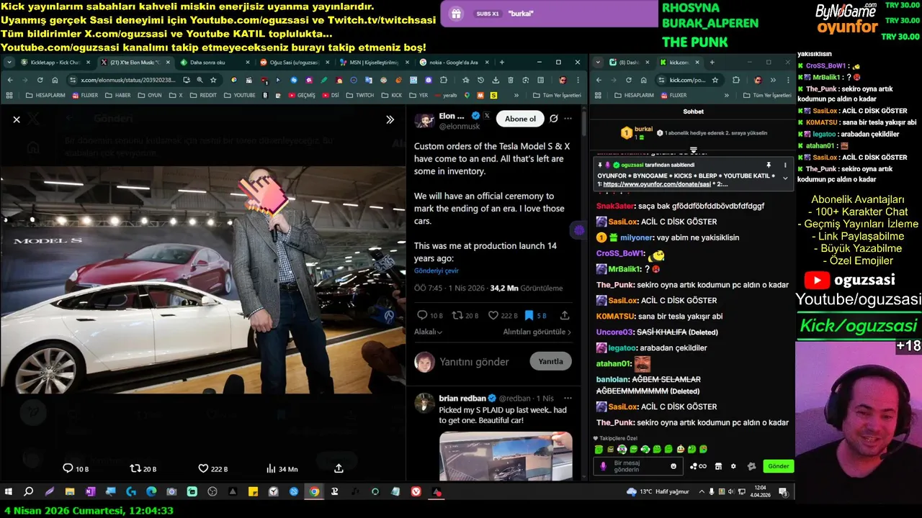Open the HABER bookmarks folder
This screenshot has width=922, height=518.
point(117,95)
